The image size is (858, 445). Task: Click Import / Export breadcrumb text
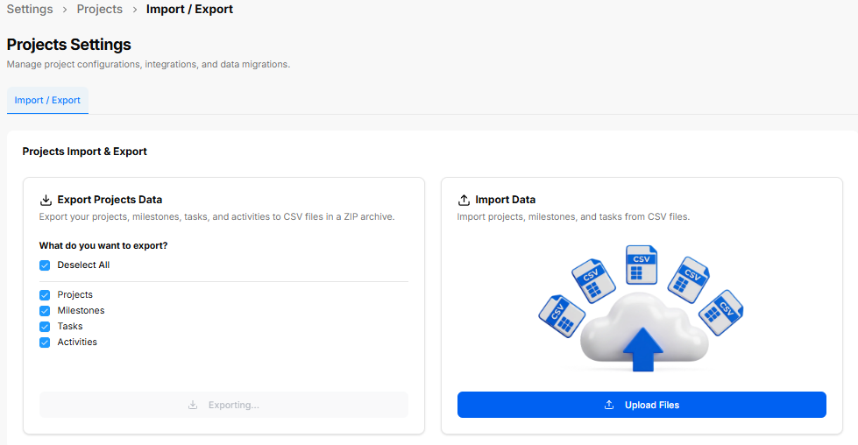[189, 10]
